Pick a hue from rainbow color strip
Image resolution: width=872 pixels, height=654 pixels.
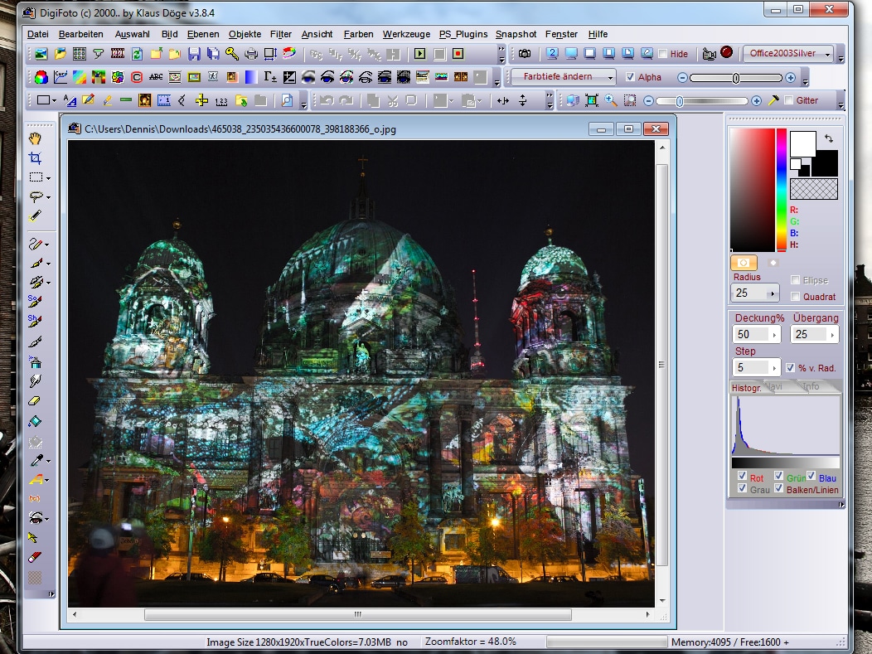point(781,191)
